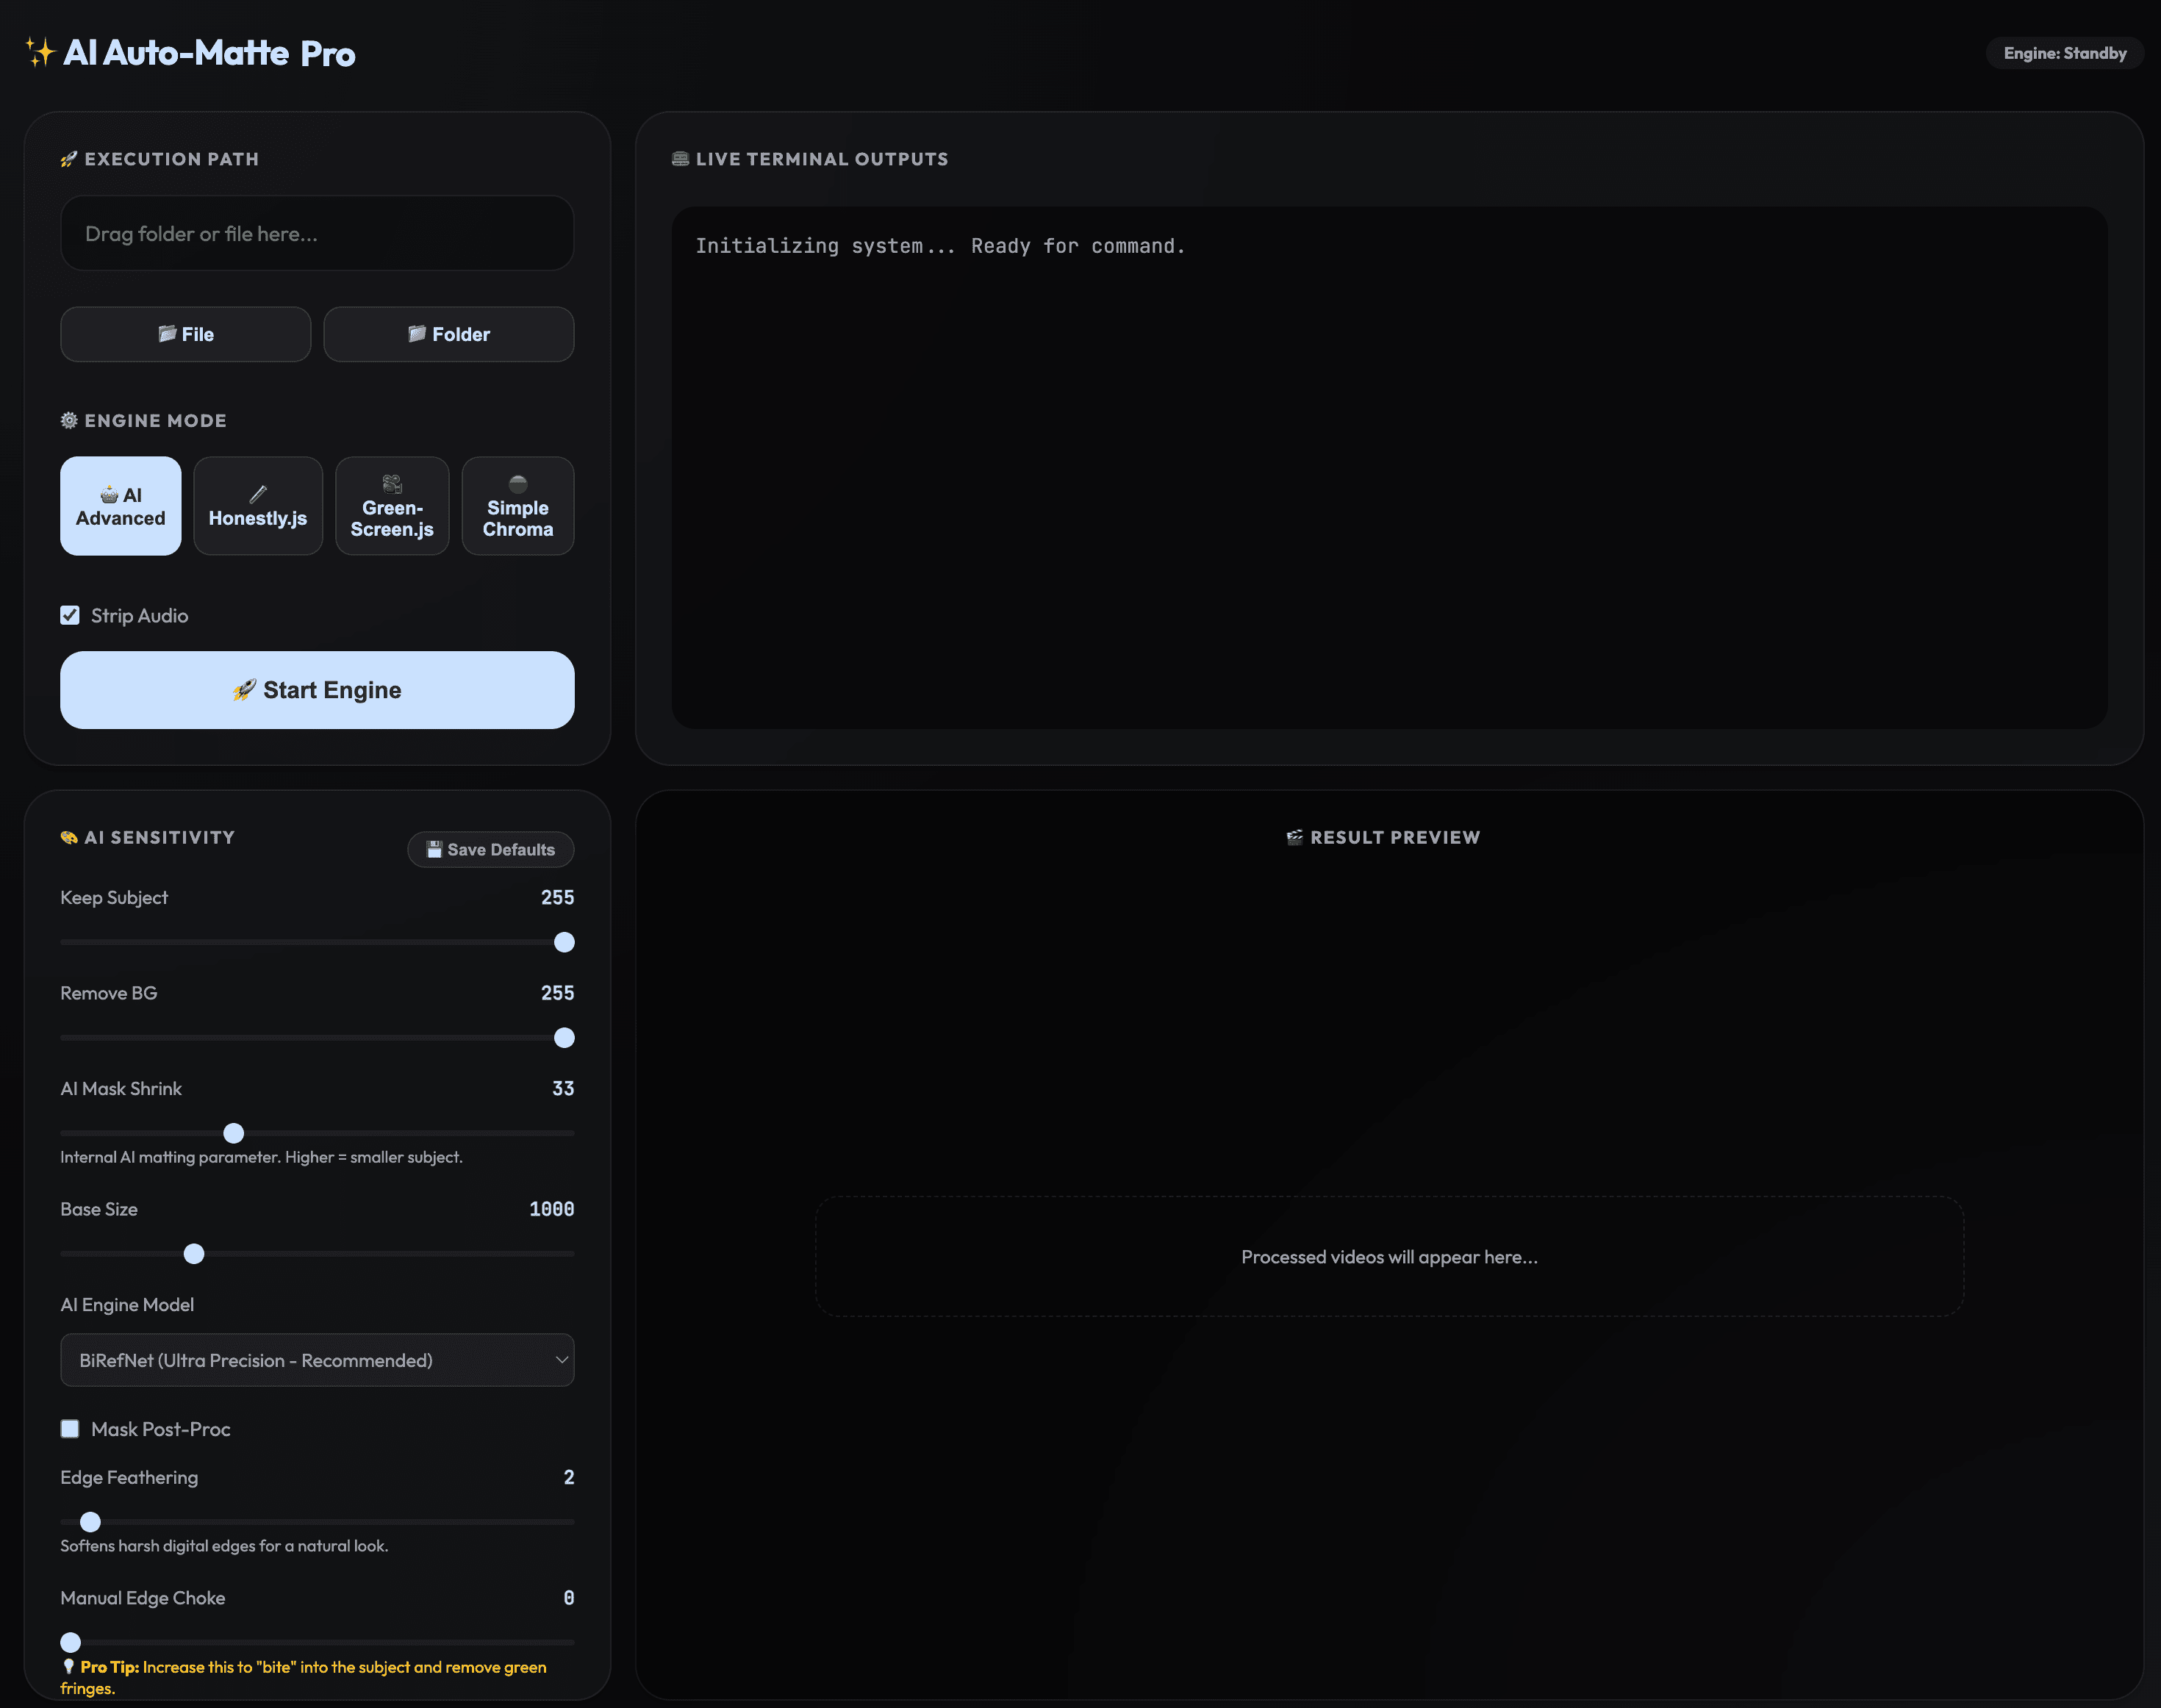
Task: Click the folder icon on the File button
Action: [x=167, y=334]
